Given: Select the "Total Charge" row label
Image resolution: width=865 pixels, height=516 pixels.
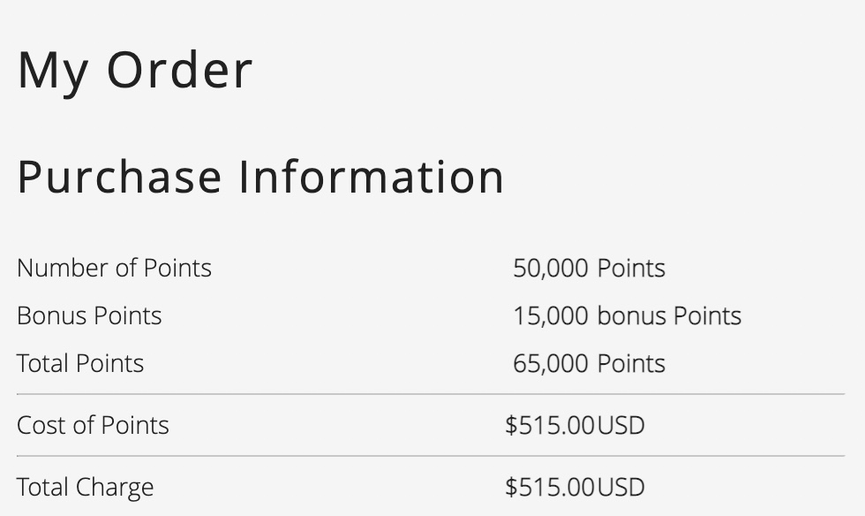Looking at the screenshot, I should [x=85, y=487].
